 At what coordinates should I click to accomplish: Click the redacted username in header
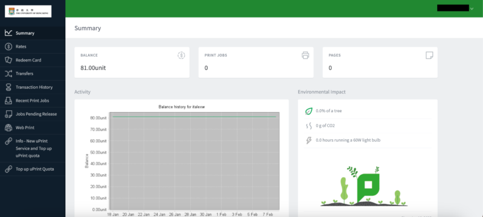453,8
